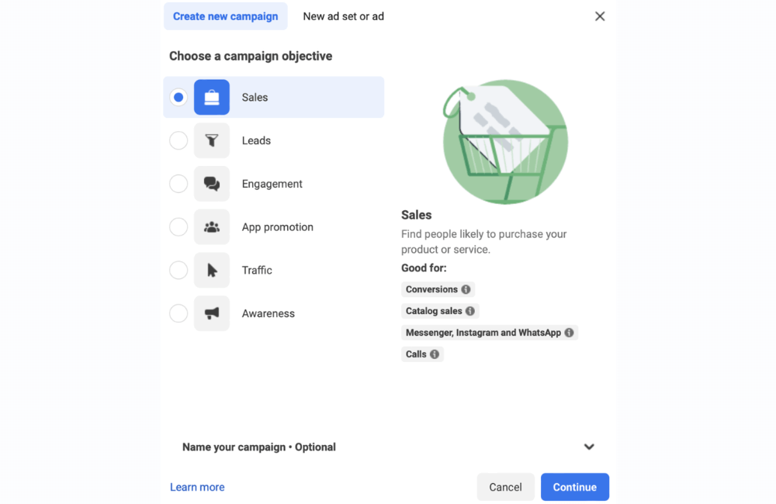Click info icon next to Conversions
This screenshot has height=504, width=776.
coord(466,289)
